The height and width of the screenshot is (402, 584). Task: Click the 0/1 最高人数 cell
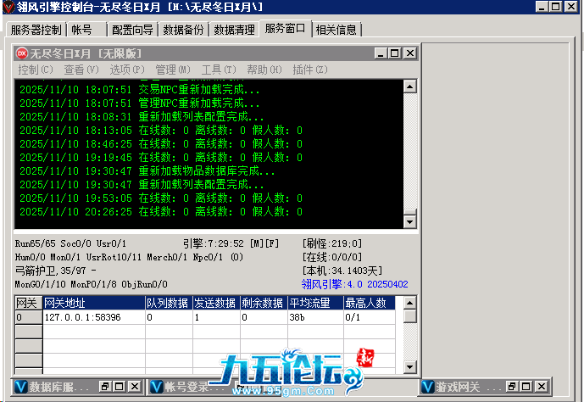(370, 317)
